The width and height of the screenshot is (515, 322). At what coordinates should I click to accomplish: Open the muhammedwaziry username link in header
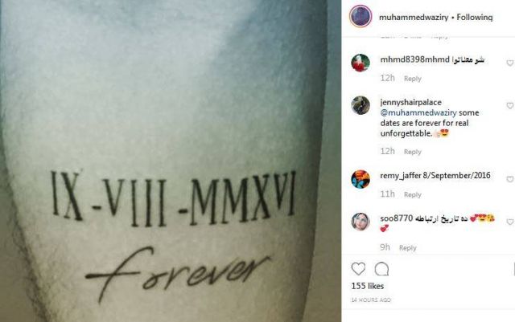tap(414, 18)
